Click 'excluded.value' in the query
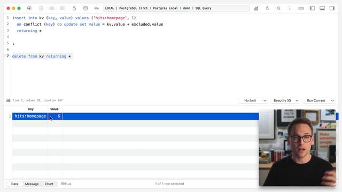 tap(147, 25)
